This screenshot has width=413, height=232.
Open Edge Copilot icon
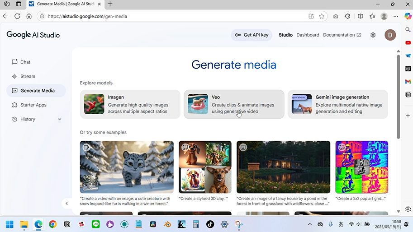tap(408, 16)
